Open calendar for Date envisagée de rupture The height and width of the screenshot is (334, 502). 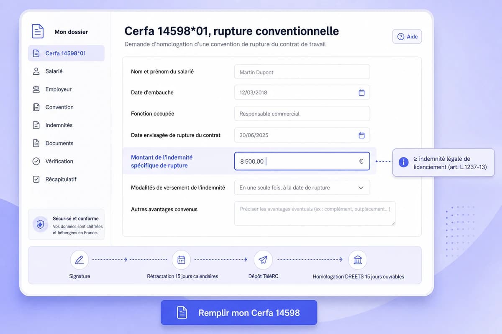[x=362, y=135]
